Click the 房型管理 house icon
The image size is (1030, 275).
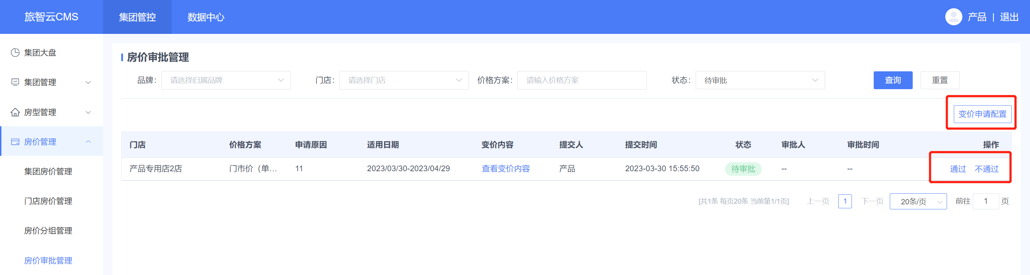pos(15,112)
